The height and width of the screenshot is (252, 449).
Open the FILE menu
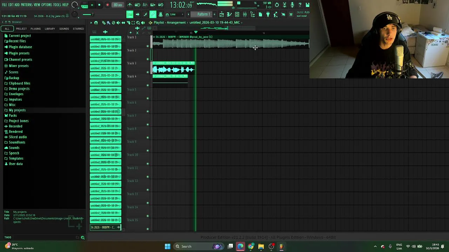pos(4,5)
